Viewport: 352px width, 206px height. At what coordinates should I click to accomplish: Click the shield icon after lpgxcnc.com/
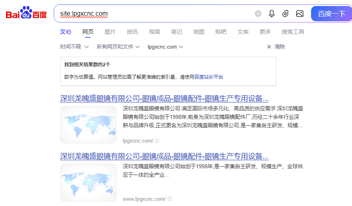157,141
